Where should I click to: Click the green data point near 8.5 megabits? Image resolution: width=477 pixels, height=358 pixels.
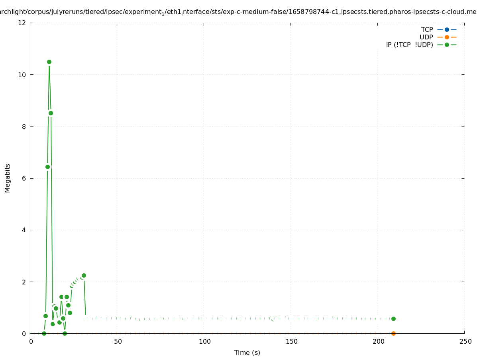pos(51,113)
